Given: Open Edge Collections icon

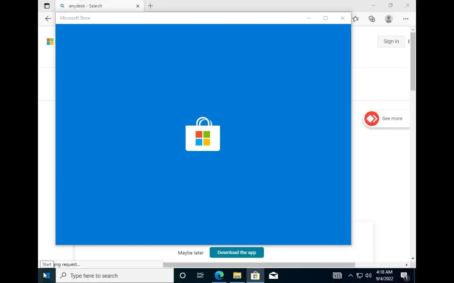Looking at the screenshot, I should click(x=372, y=19).
